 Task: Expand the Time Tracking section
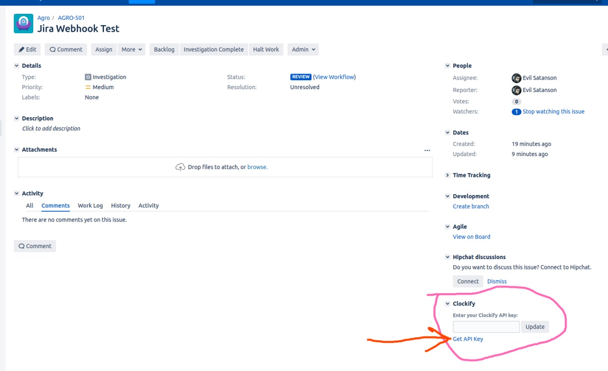[x=447, y=175]
